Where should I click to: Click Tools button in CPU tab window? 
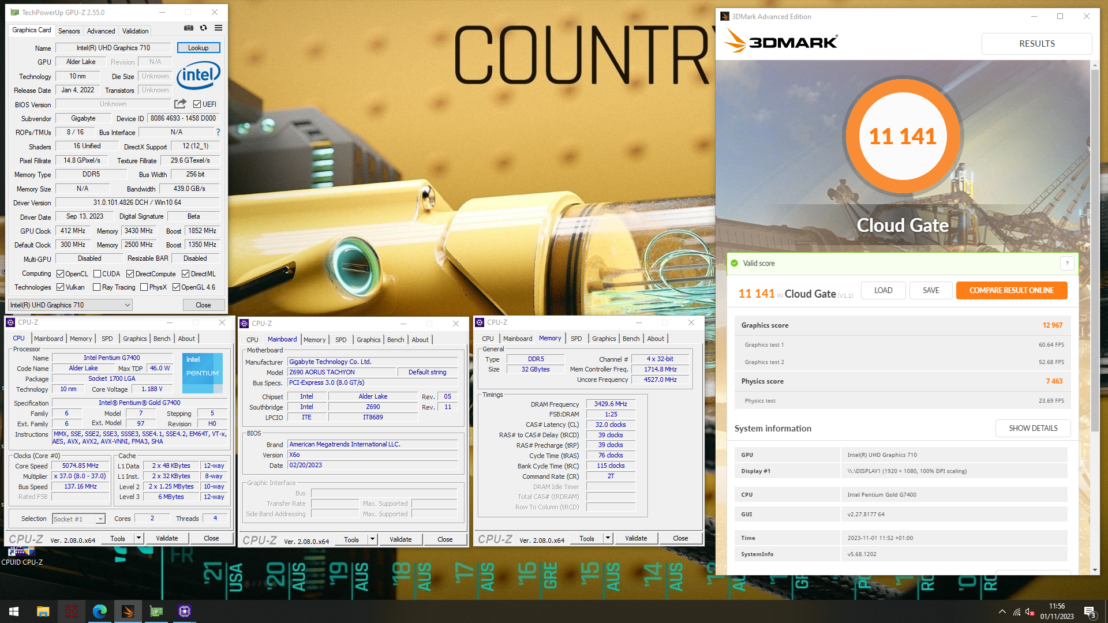[x=118, y=538]
